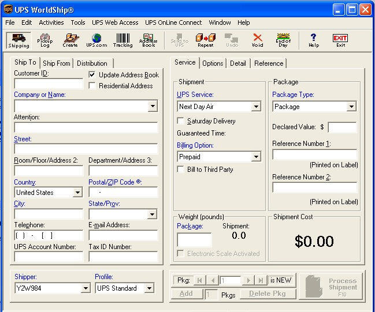Toggle Update Address Book checkbox
This screenshot has width=375, height=312.
tap(92, 75)
